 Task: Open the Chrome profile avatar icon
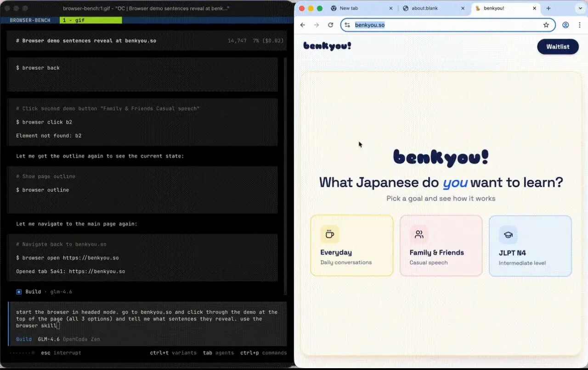point(565,25)
